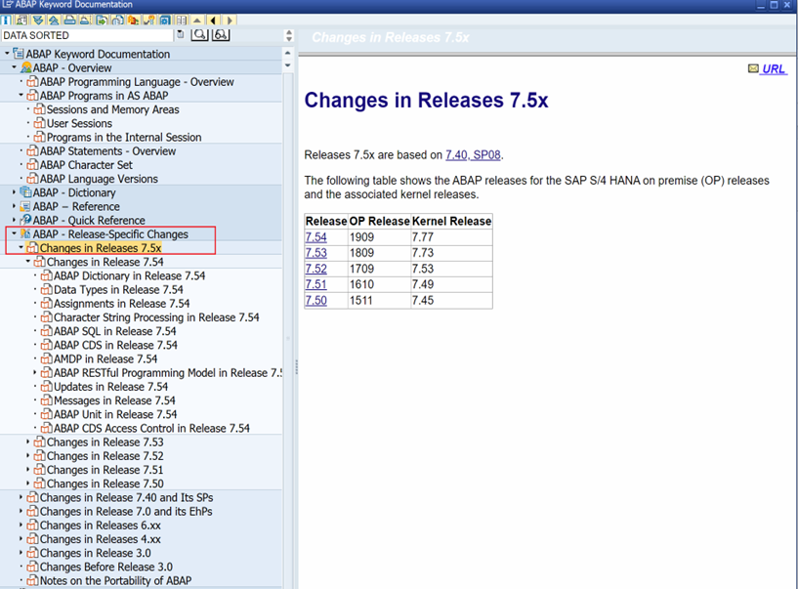798x589 pixels.
Task: Collapse the ABAP Keyword Documentation root node
Action: click(7, 53)
